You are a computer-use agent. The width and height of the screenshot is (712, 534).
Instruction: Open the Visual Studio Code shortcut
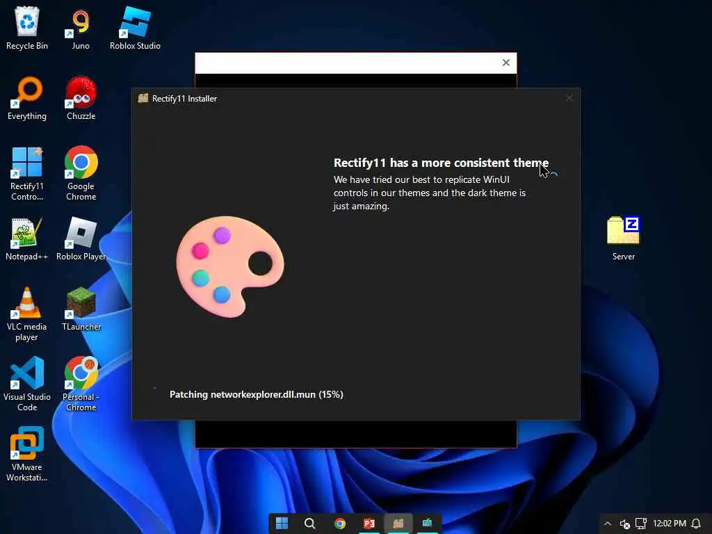(27, 384)
